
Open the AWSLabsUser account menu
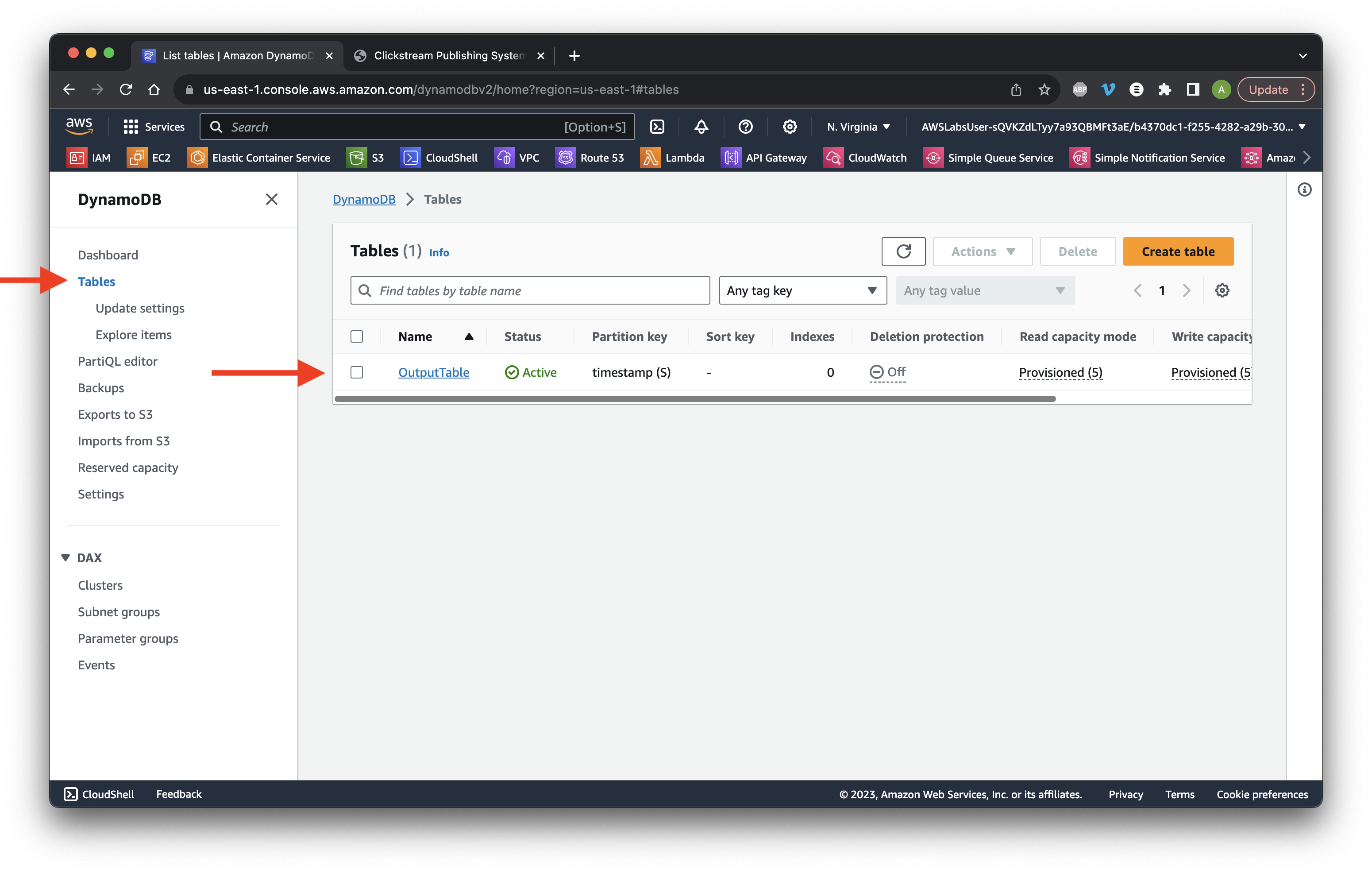coord(1114,127)
